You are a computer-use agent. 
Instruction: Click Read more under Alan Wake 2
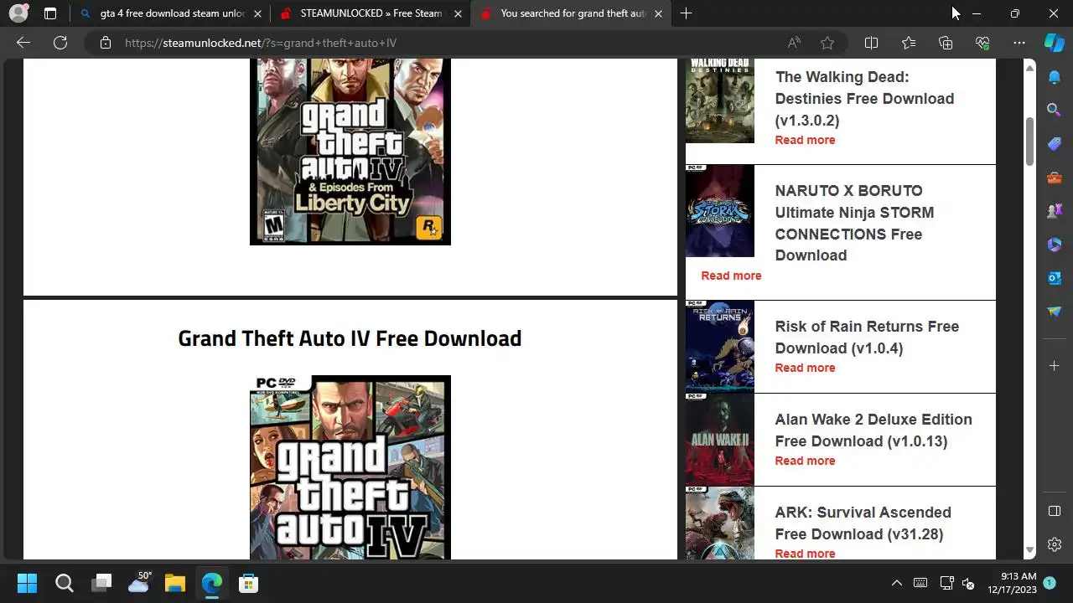(805, 461)
